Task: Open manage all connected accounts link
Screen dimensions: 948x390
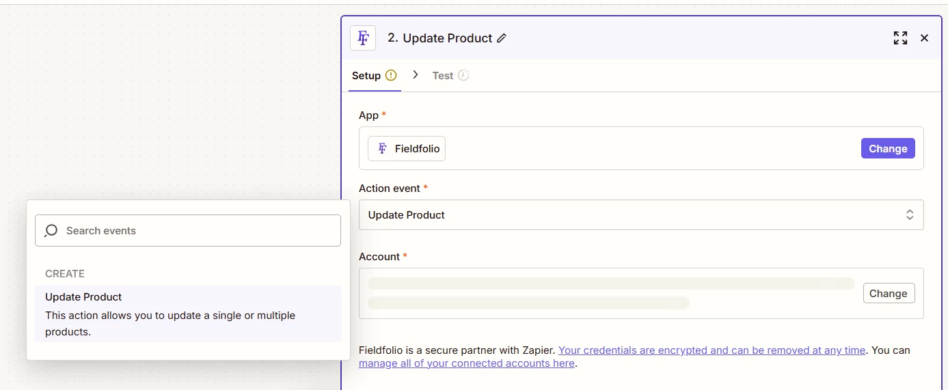Action: (467, 363)
